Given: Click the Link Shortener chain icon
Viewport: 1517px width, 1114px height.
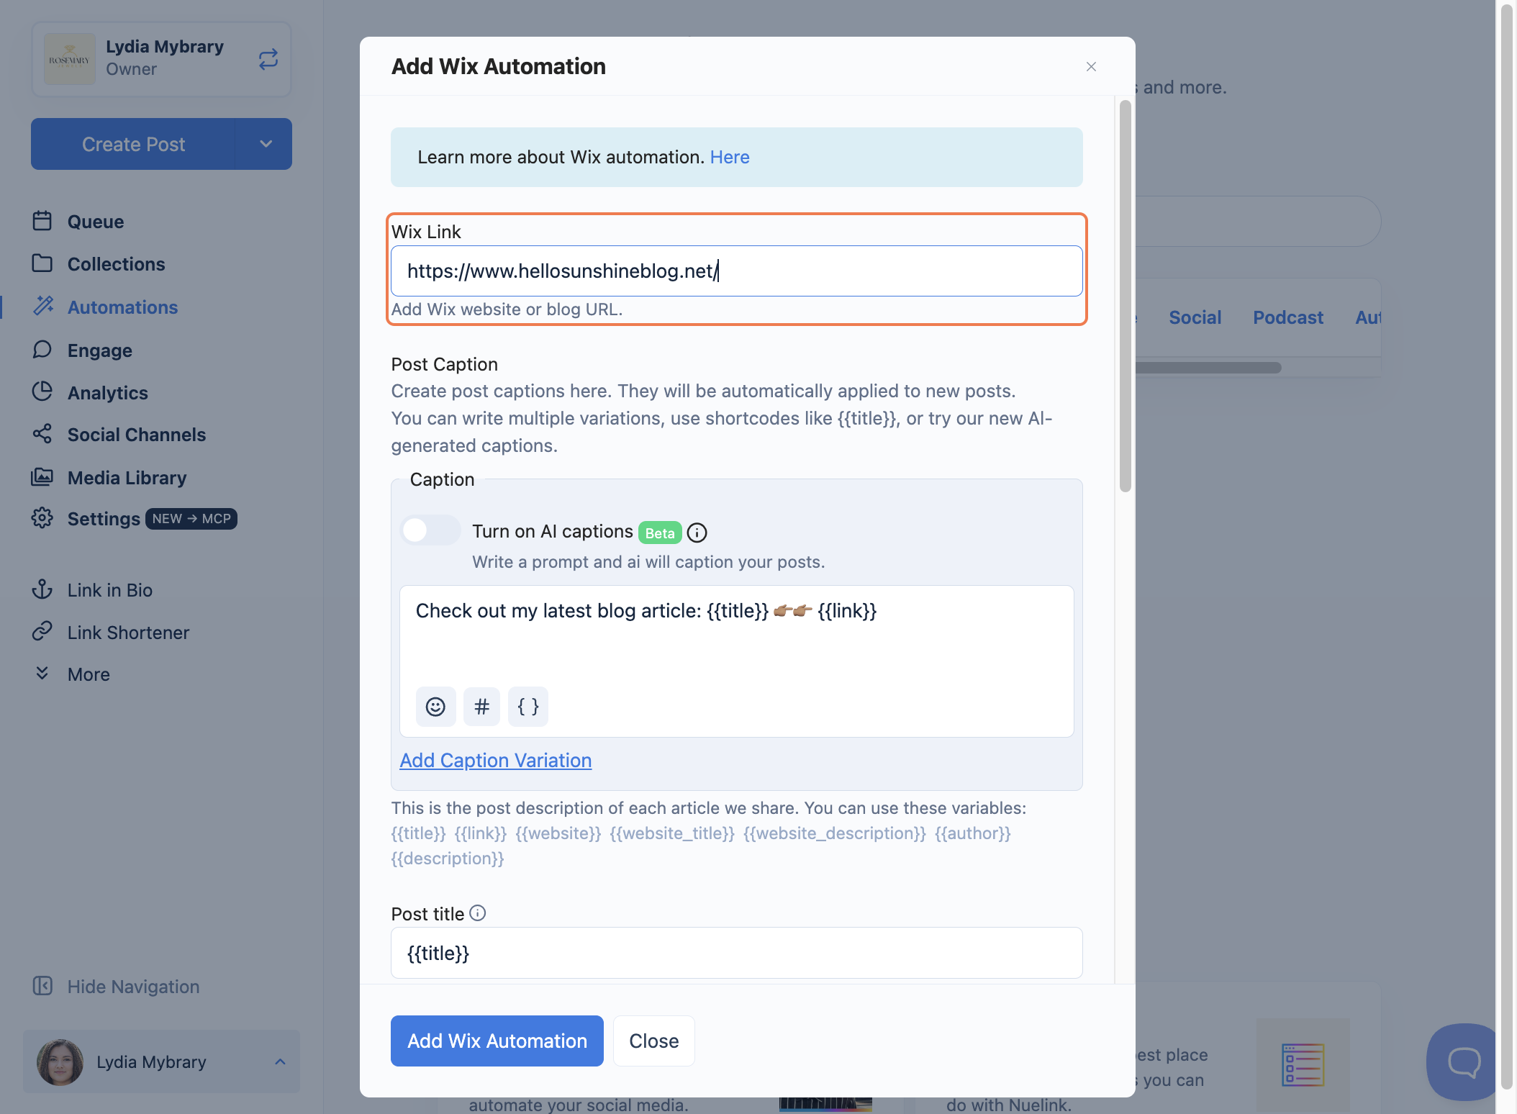Looking at the screenshot, I should point(42,631).
